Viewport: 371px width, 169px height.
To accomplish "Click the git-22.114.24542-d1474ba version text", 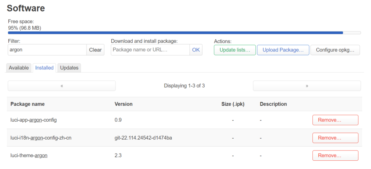I will (143, 138).
